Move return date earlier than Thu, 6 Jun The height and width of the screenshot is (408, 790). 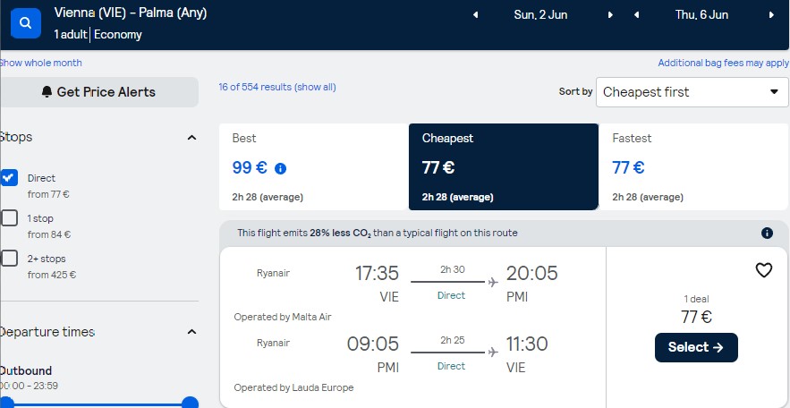point(636,15)
